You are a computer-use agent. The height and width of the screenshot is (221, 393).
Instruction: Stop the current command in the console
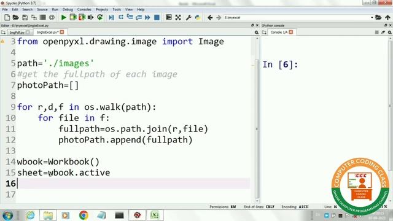(376, 33)
